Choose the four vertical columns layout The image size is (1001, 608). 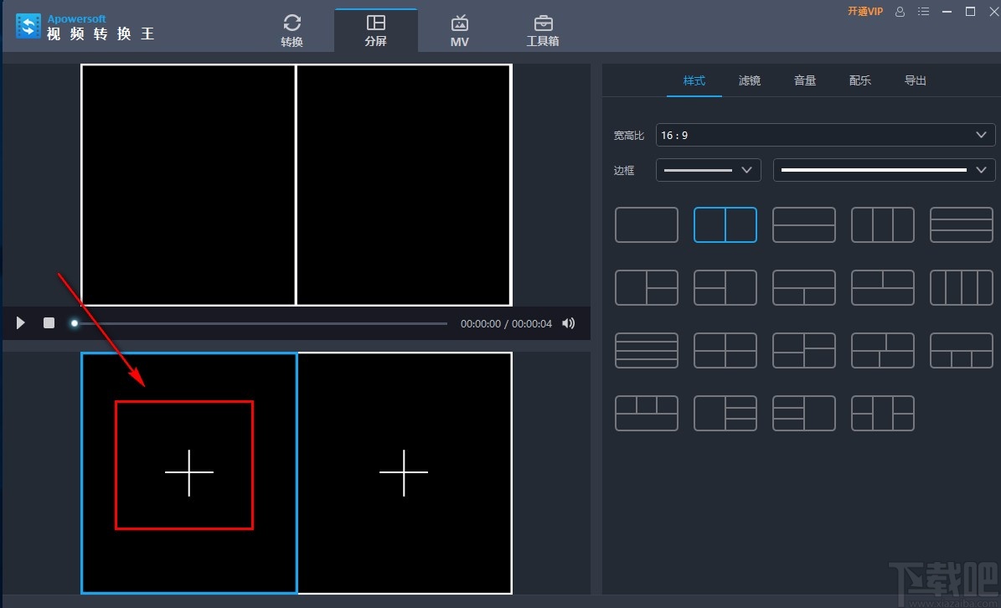(962, 288)
